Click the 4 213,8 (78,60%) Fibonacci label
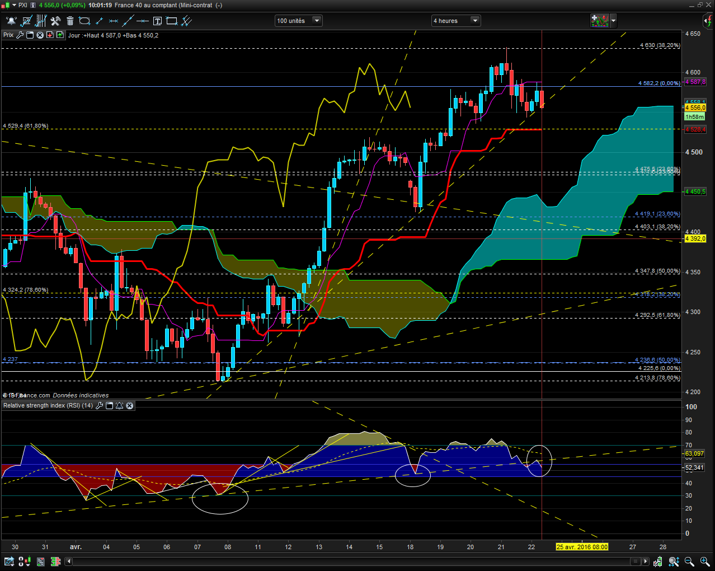 tap(658, 378)
